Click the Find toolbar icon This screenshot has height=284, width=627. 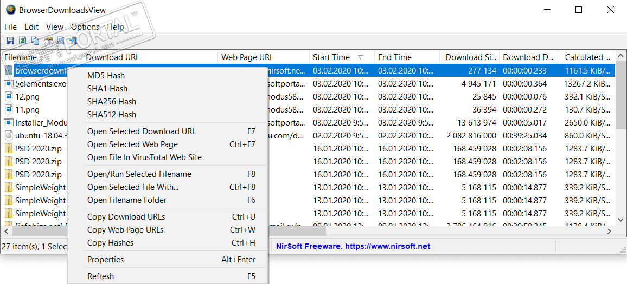[x=60, y=41]
